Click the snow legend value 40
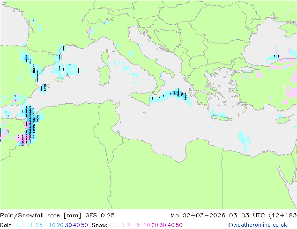Image resolution: width=297 pixels, height=229 pixels. pos(171,225)
